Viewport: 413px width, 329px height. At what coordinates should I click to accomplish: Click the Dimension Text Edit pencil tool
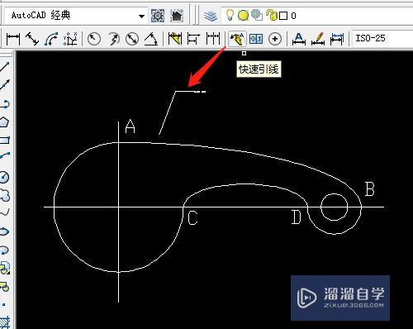coord(318,39)
